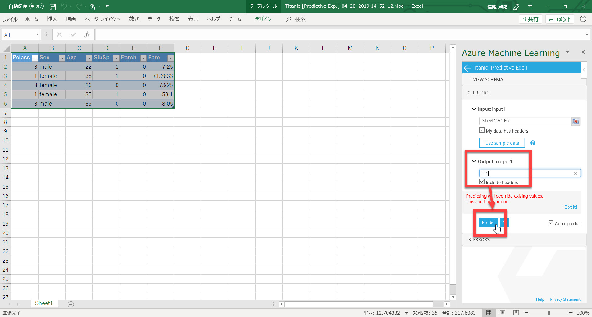Click the formula bar cancel X icon
The width and height of the screenshot is (592, 317).
(x=59, y=34)
